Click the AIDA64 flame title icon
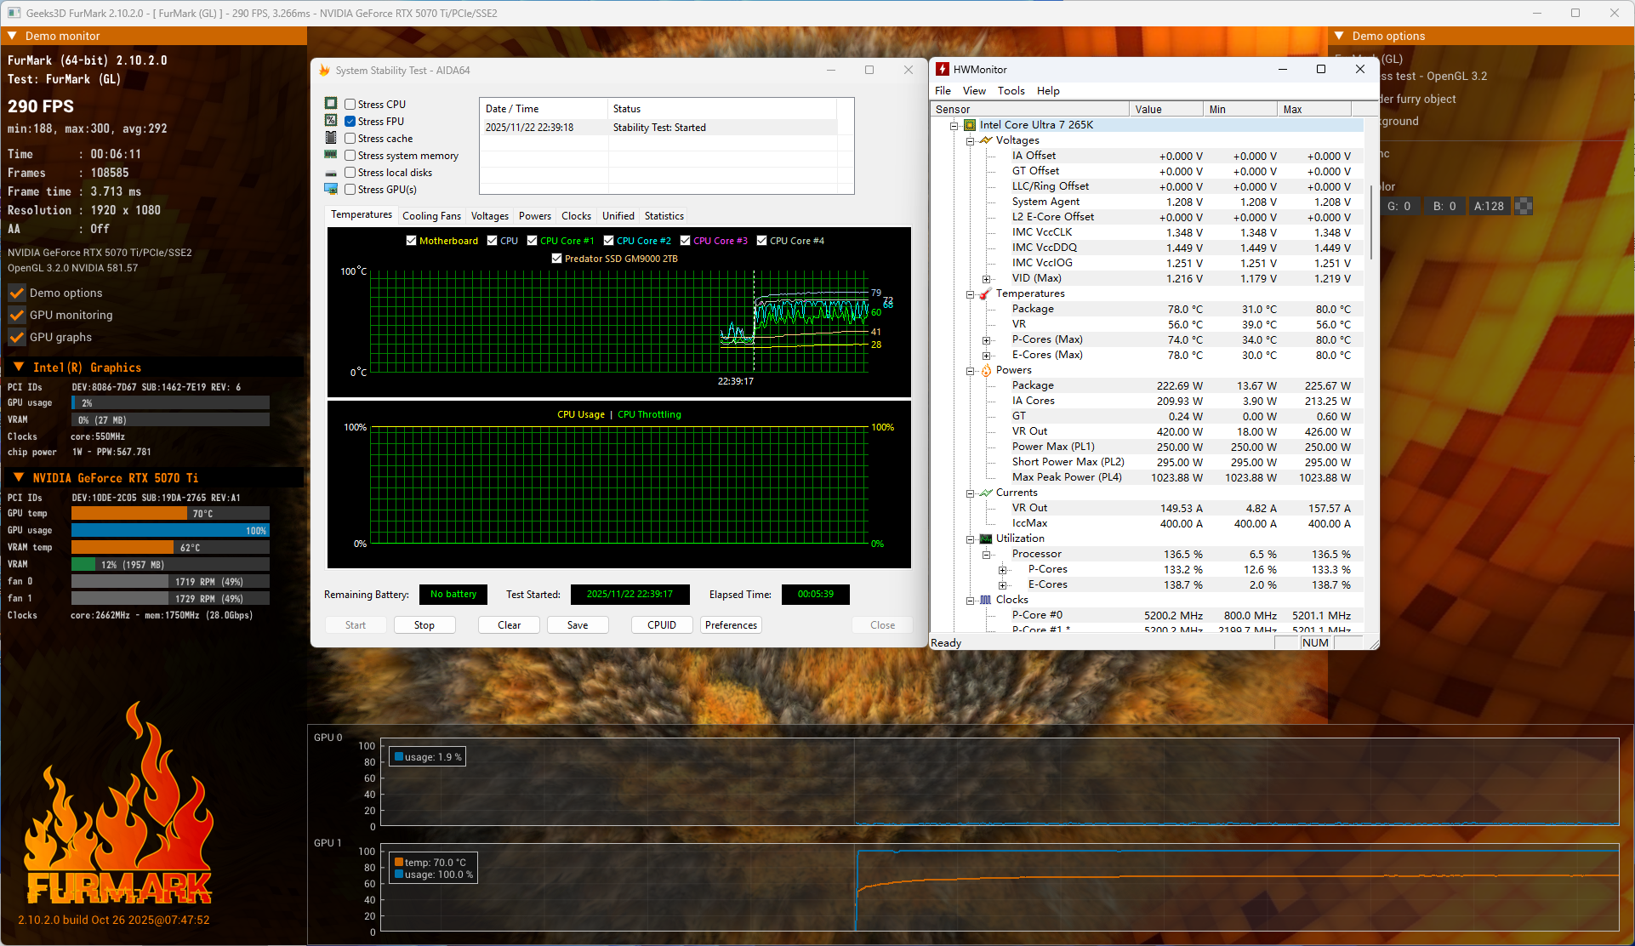The image size is (1635, 946). pos(324,71)
